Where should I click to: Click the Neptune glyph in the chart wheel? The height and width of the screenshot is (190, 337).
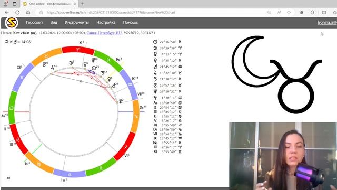[x=93, y=60]
